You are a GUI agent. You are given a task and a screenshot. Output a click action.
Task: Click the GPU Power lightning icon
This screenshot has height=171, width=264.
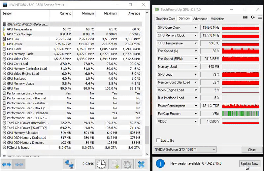(4, 44)
